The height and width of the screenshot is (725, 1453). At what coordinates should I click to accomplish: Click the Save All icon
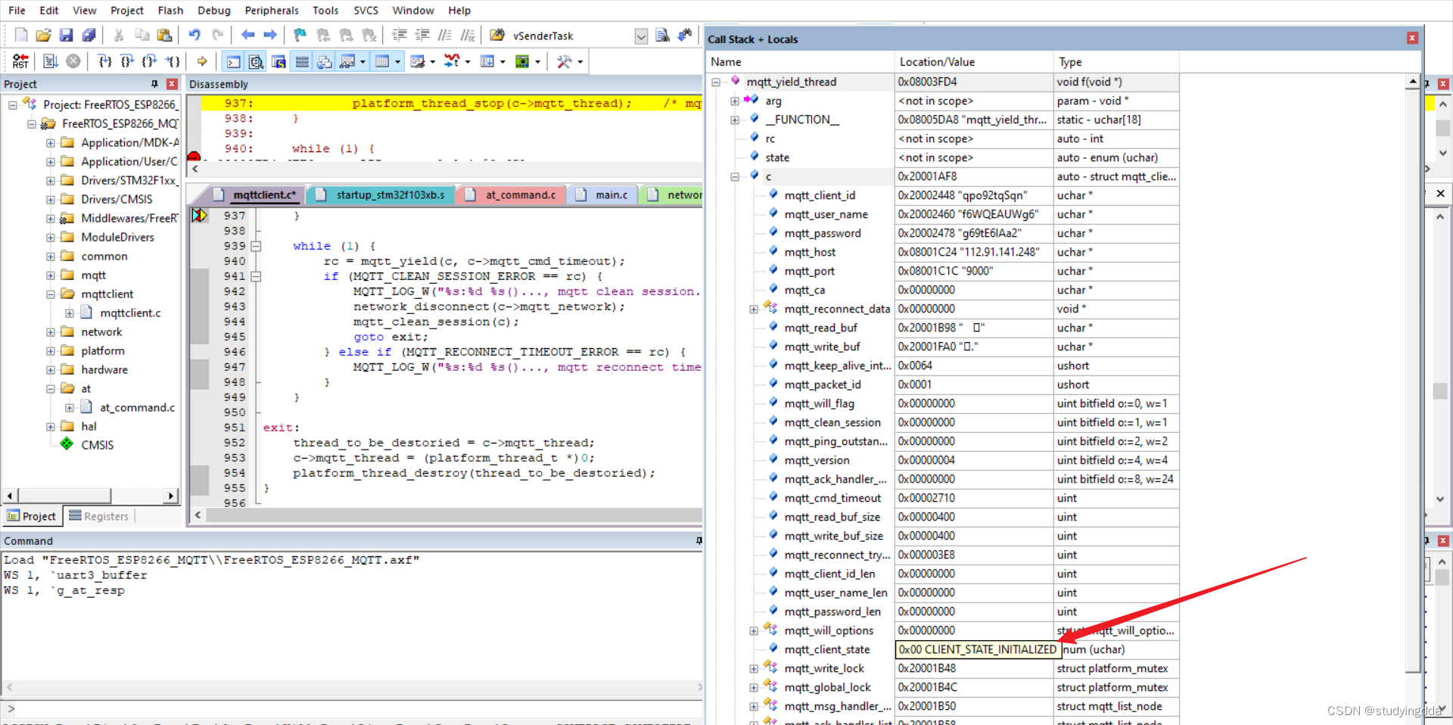click(x=89, y=35)
